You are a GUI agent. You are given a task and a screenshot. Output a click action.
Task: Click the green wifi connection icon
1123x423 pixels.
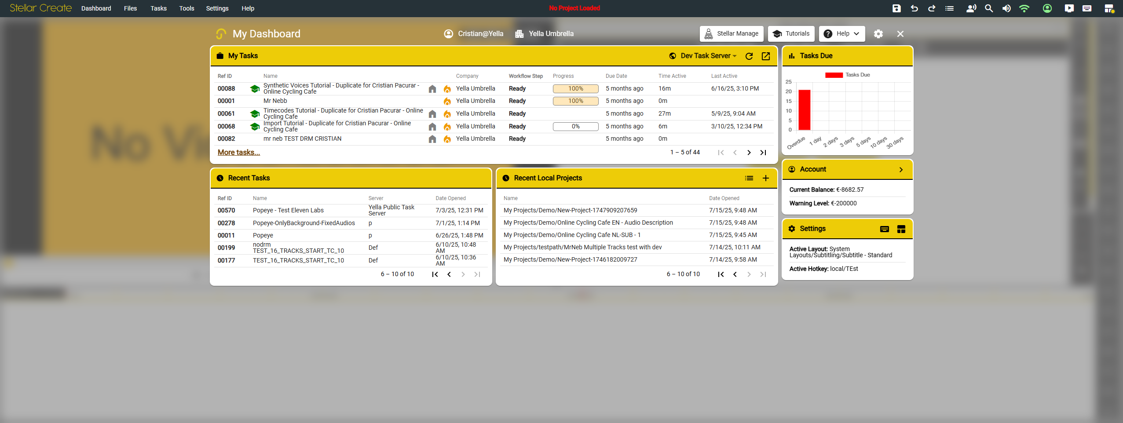1024,8
